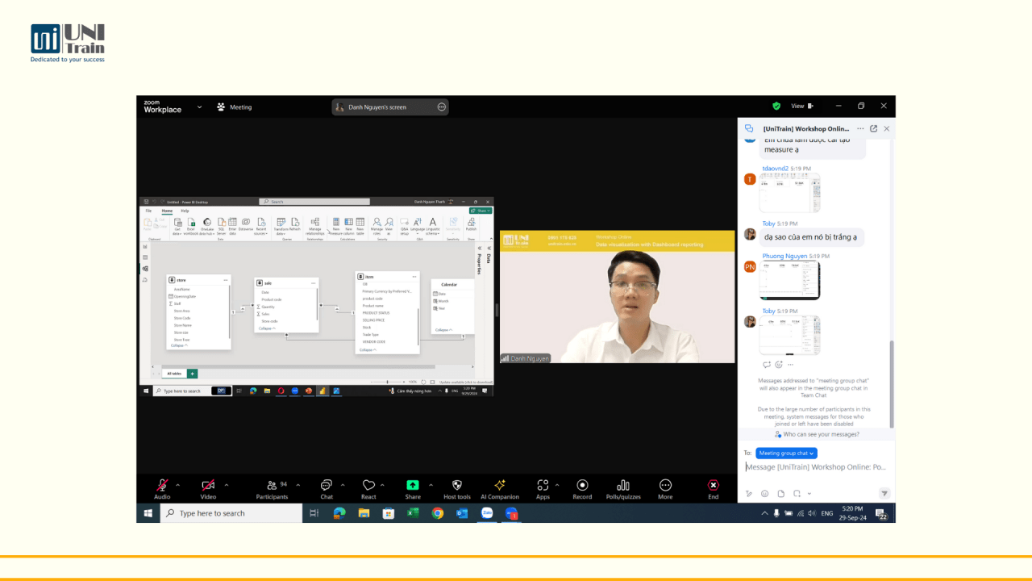Click the Meeting tab in Zoom header
The width and height of the screenshot is (1032, 581).
pos(235,107)
